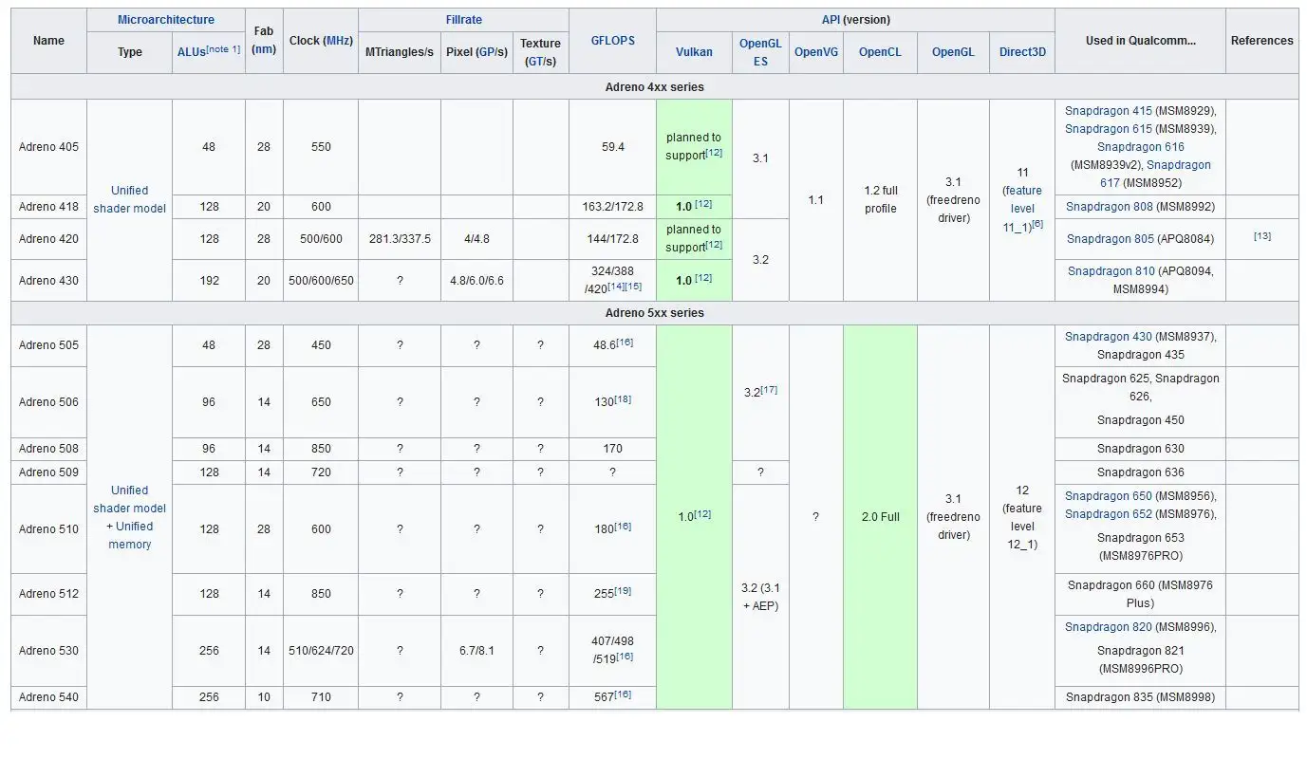This screenshot has height=759, width=1307.
Task: Open the MHz link in Clock header
Action: [x=337, y=41]
